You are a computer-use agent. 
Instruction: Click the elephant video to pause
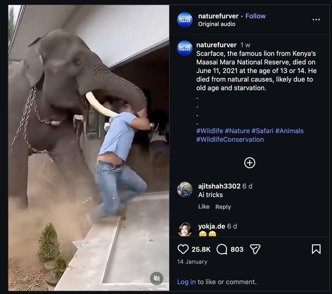click(x=89, y=137)
